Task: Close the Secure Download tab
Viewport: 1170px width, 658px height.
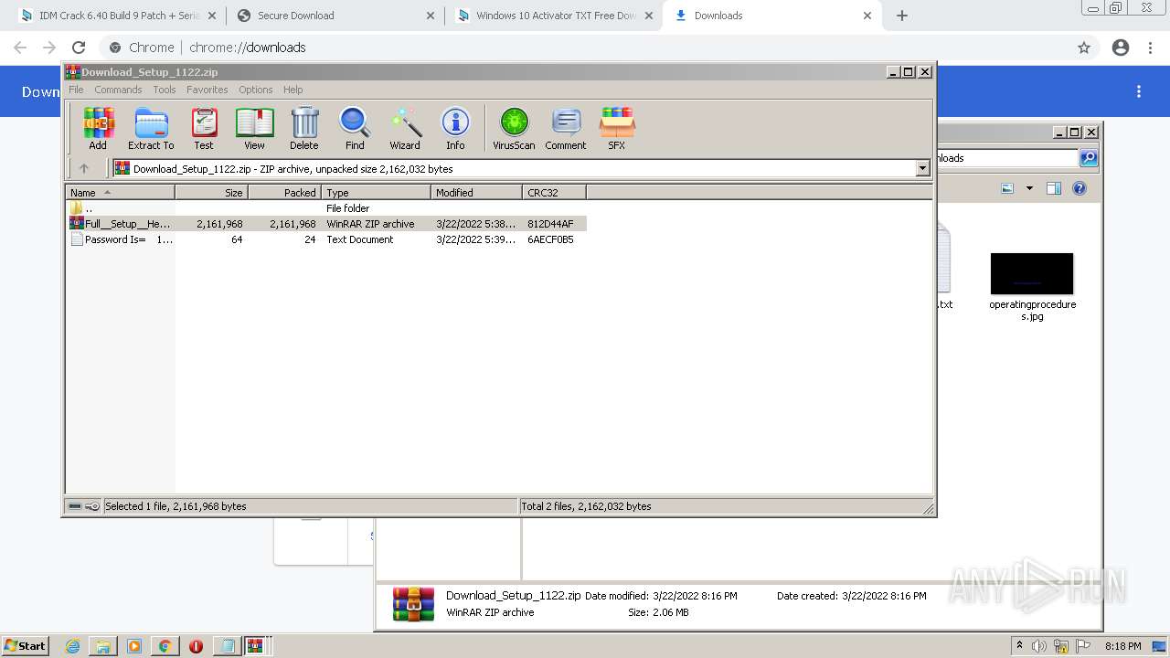Action: tap(431, 16)
